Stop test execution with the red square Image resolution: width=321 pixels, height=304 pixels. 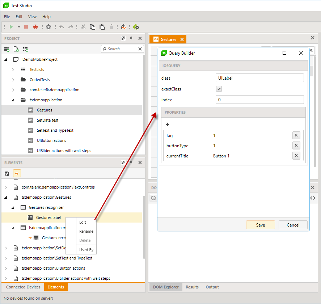[x=26, y=27]
